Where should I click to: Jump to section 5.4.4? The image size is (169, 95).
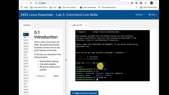tap(26, 81)
